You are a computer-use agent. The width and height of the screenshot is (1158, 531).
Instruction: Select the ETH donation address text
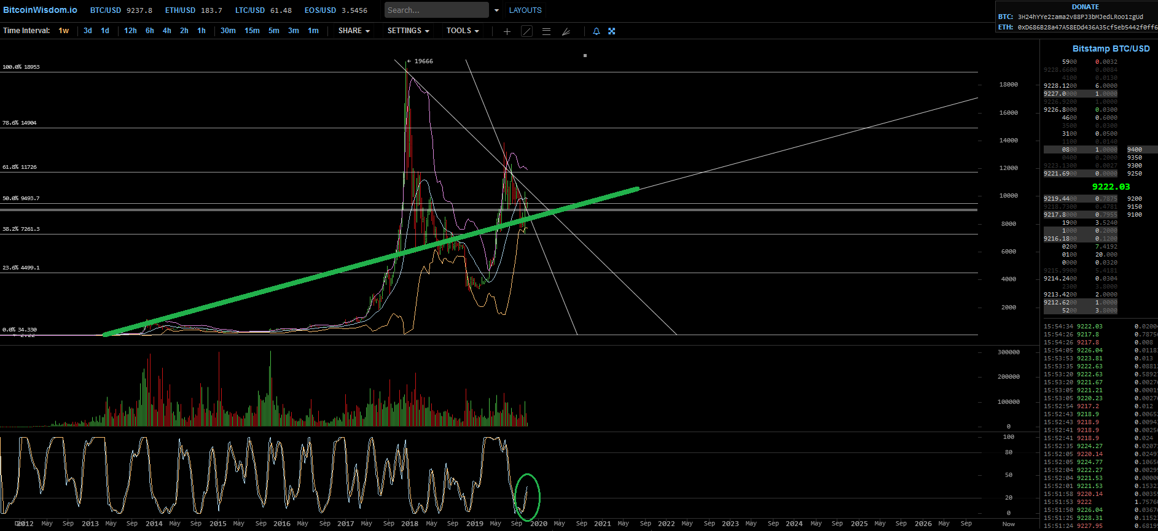(x=1087, y=27)
